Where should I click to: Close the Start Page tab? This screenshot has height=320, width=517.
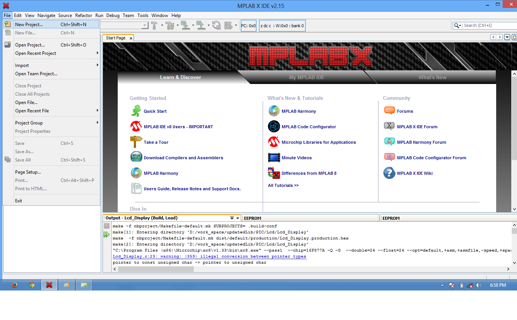(x=131, y=38)
